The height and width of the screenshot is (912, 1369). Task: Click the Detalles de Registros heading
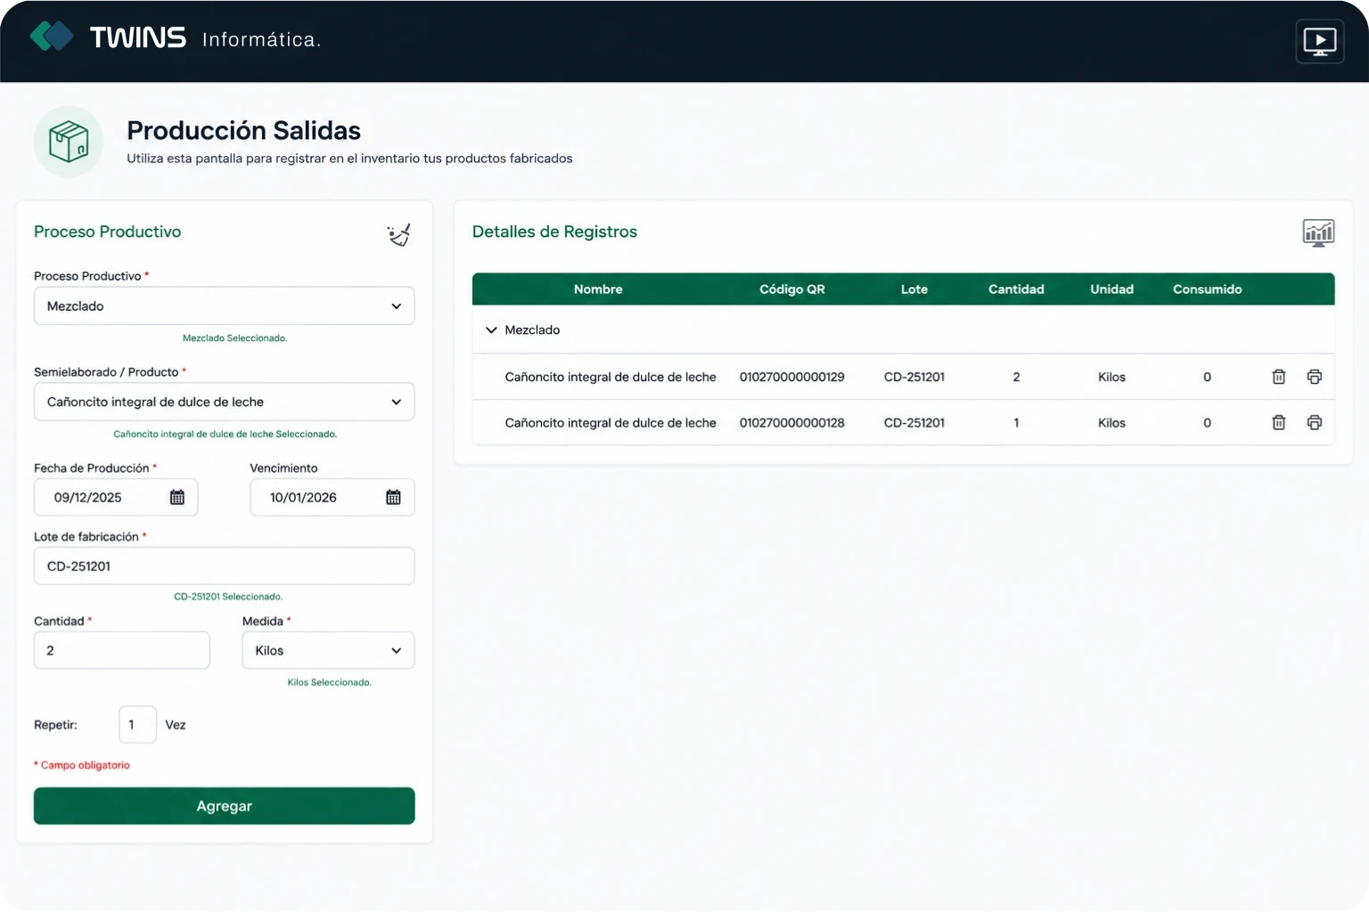tap(554, 232)
